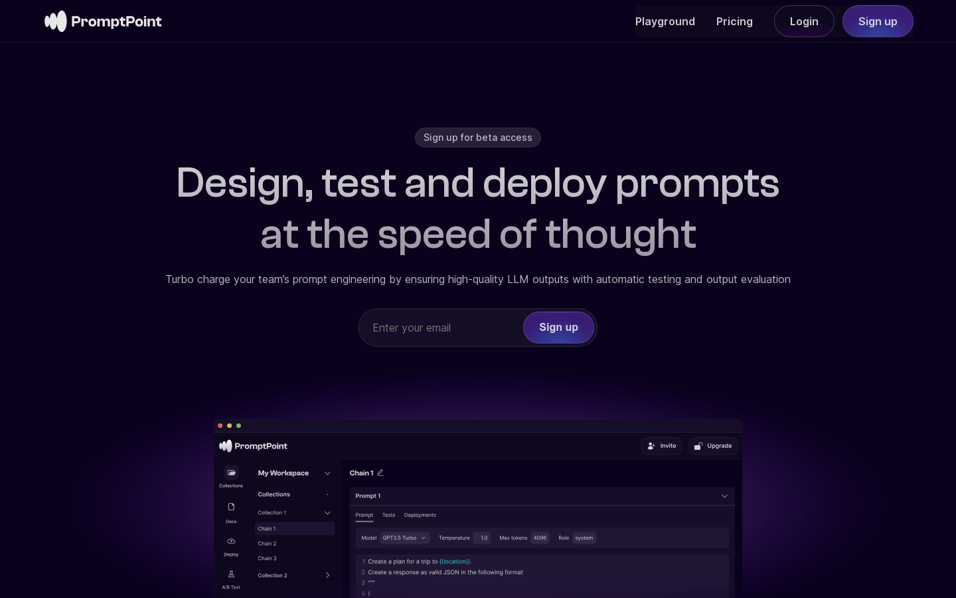Switch to the Tests tab
The width and height of the screenshot is (956, 598).
point(388,515)
